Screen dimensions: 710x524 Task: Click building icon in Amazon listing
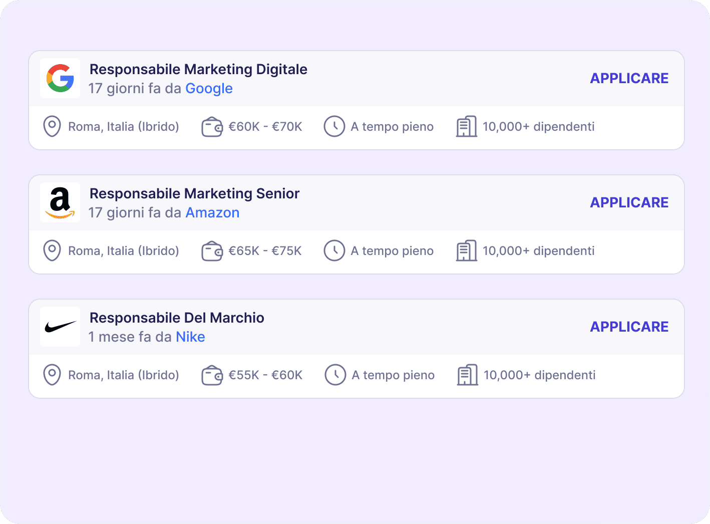[466, 250]
